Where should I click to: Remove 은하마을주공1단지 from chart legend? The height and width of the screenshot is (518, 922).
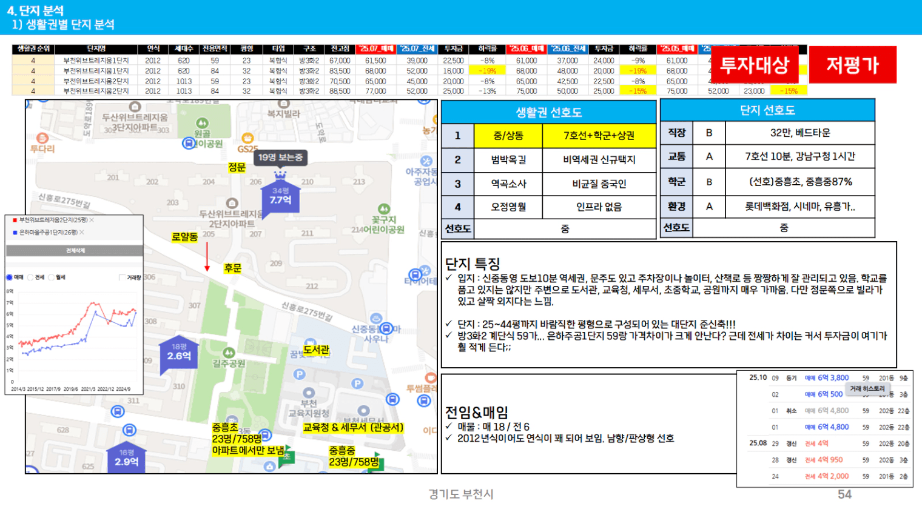(82, 232)
